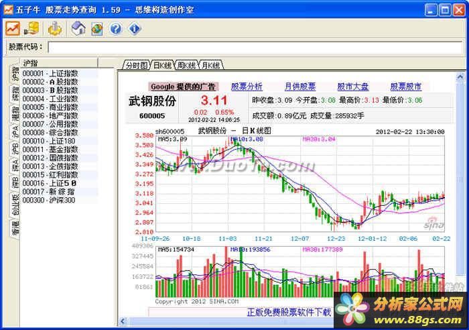469x330 pixels.
Task: Switch to the 分时图 tab
Action: tap(137, 65)
